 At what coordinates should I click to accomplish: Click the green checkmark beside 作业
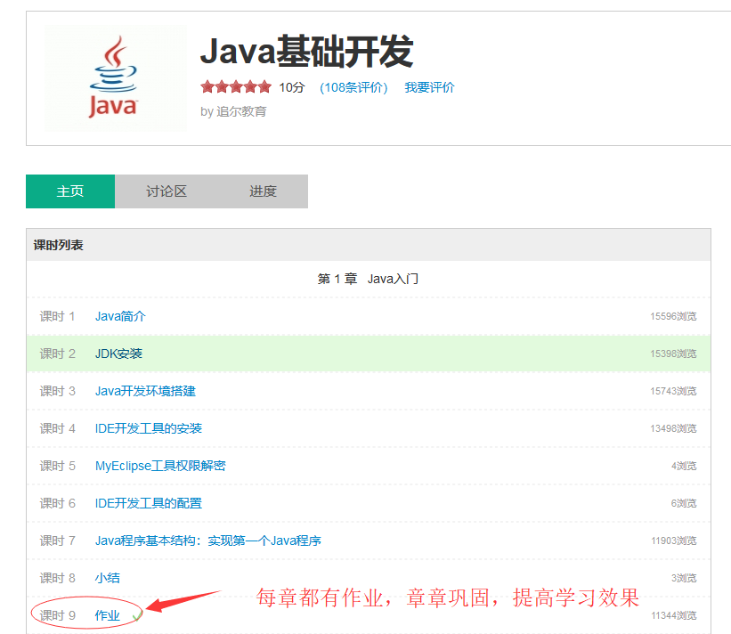(136, 614)
